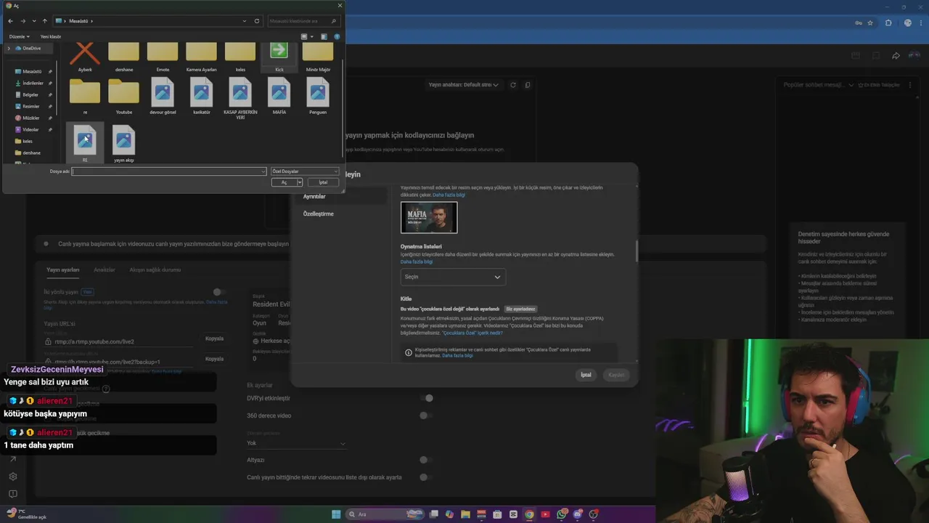Open Müzikler in the sidebar
Image resolution: width=929 pixels, height=523 pixels.
(31, 118)
